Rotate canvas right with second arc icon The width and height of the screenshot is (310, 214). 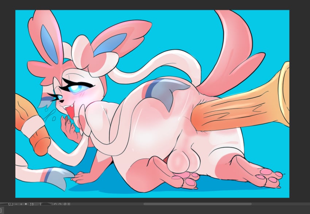point(60,204)
